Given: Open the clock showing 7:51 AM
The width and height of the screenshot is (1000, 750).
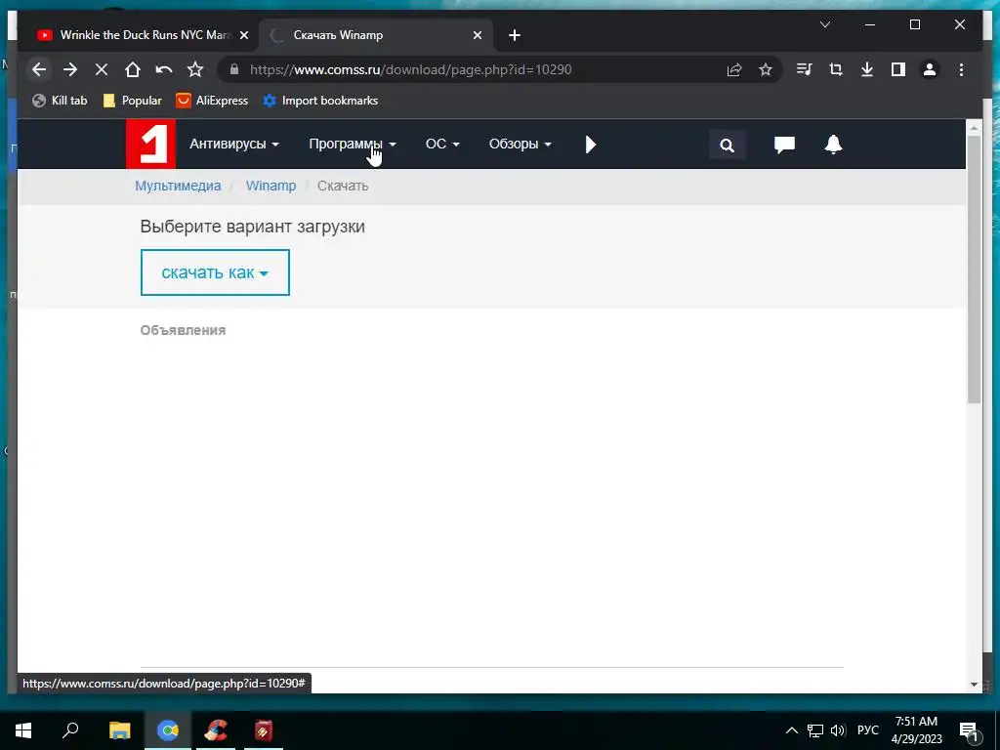Looking at the screenshot, I should 916,730.
